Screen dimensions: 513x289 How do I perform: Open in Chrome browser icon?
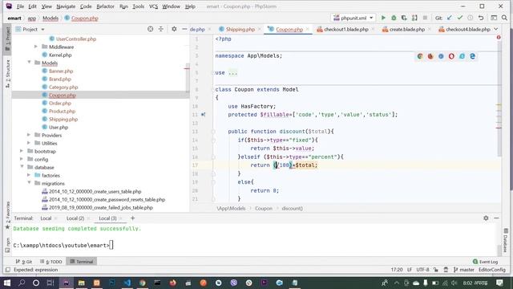click(x=420, y=56)
